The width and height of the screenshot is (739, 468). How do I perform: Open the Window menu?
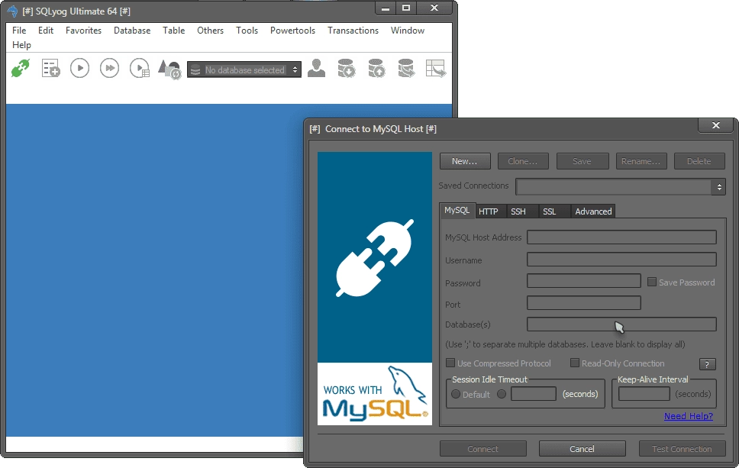coord(408,31)
